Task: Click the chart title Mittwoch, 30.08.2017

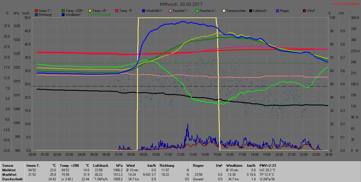Action: click(181, 5)
